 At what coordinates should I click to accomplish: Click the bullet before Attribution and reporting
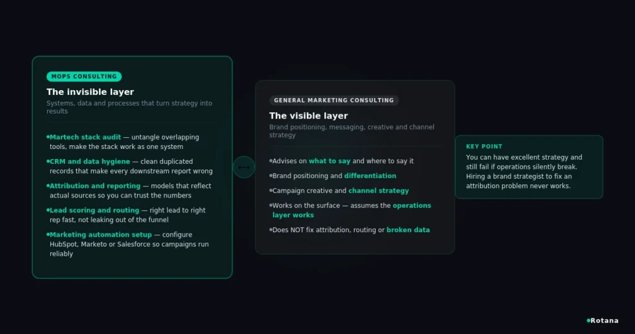click(48, 186)
